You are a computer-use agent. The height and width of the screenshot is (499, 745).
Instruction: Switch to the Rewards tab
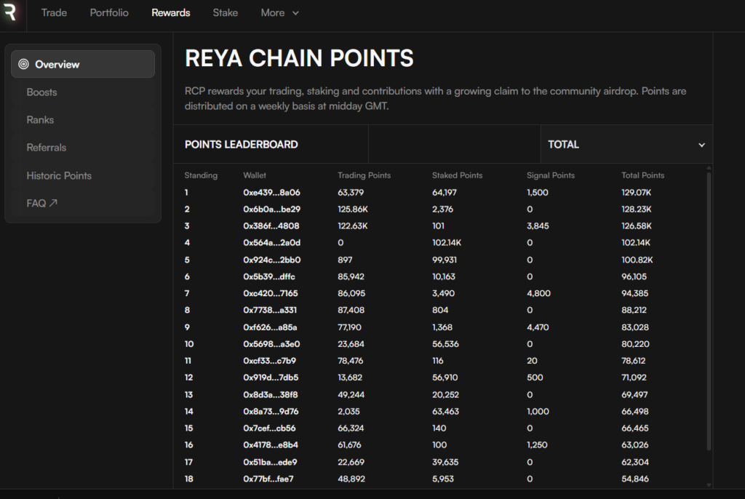click(x=171, y=13)
